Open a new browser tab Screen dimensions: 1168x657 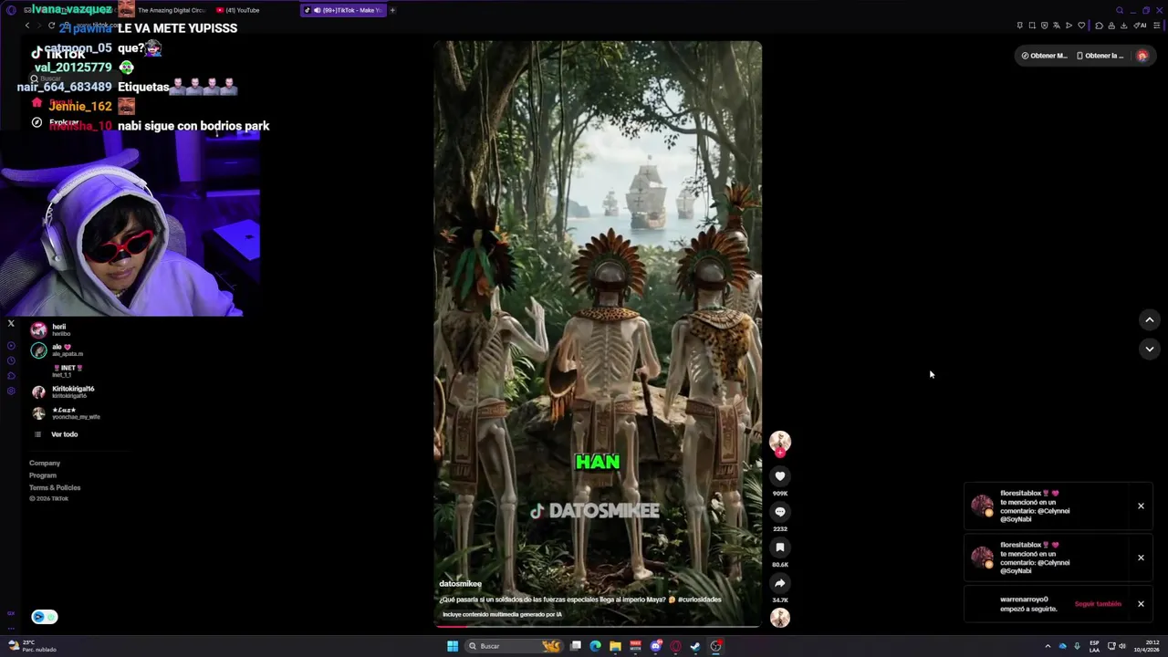tap(392, 10)
